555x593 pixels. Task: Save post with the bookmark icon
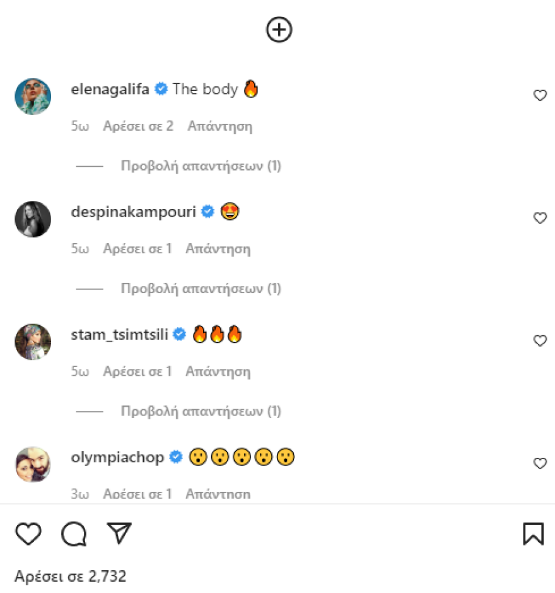(x=533, y=534)
